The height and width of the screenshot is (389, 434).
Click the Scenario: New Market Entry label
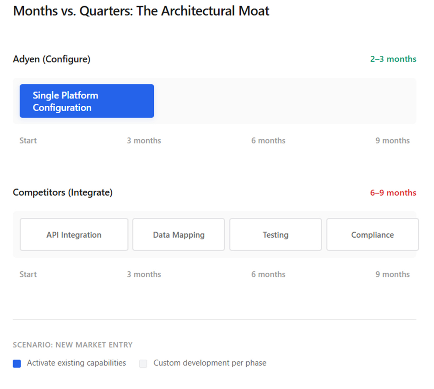click(73, 345)
